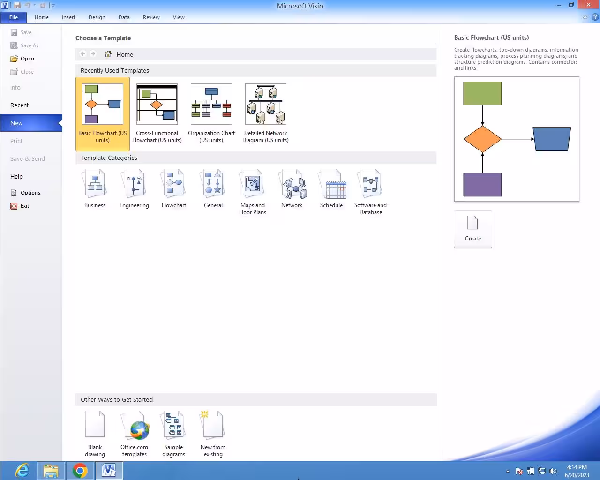Image resolution: width=600 pixels, height=480 pixels.
Task: Click the Create button
Action: coord(472,229)
